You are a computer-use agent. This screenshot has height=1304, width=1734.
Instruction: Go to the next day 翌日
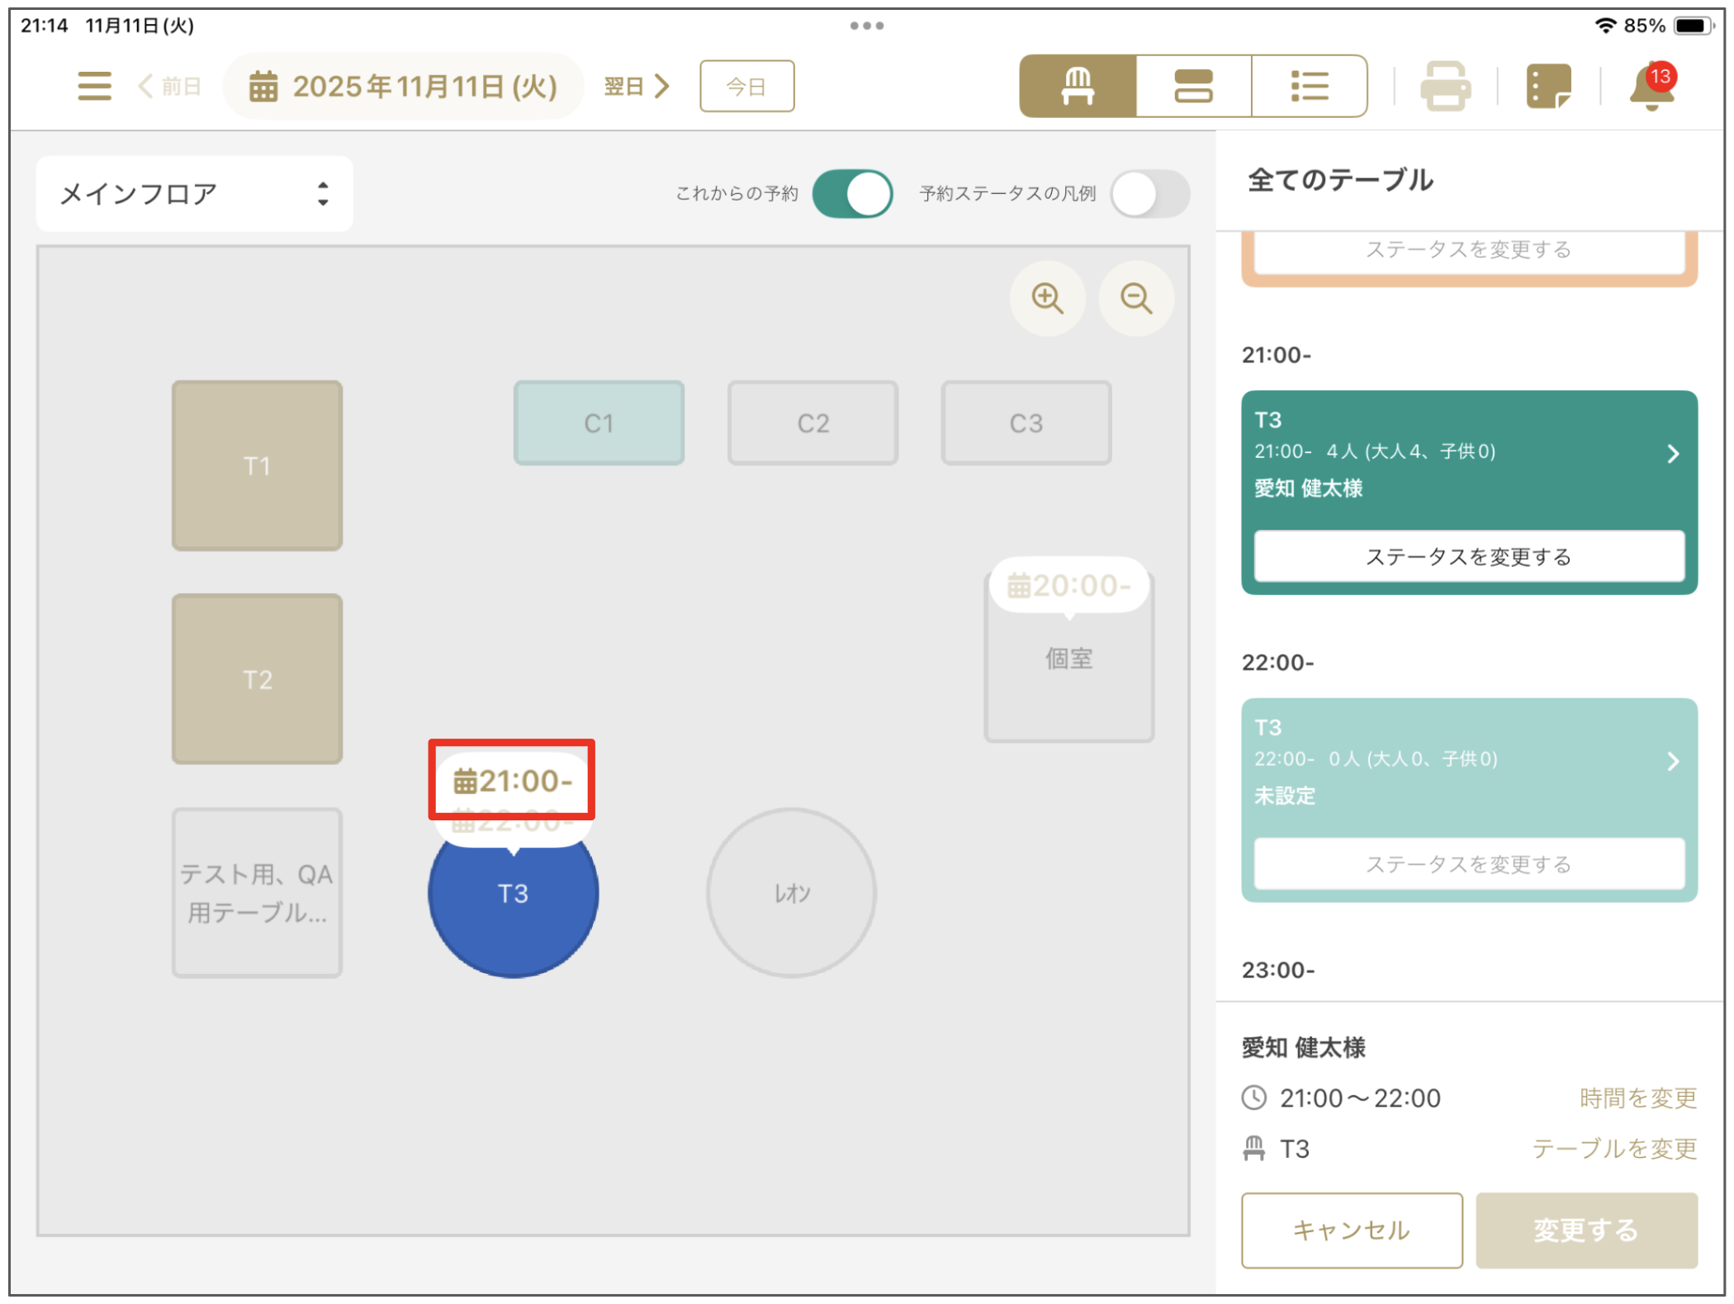[636, 86]
